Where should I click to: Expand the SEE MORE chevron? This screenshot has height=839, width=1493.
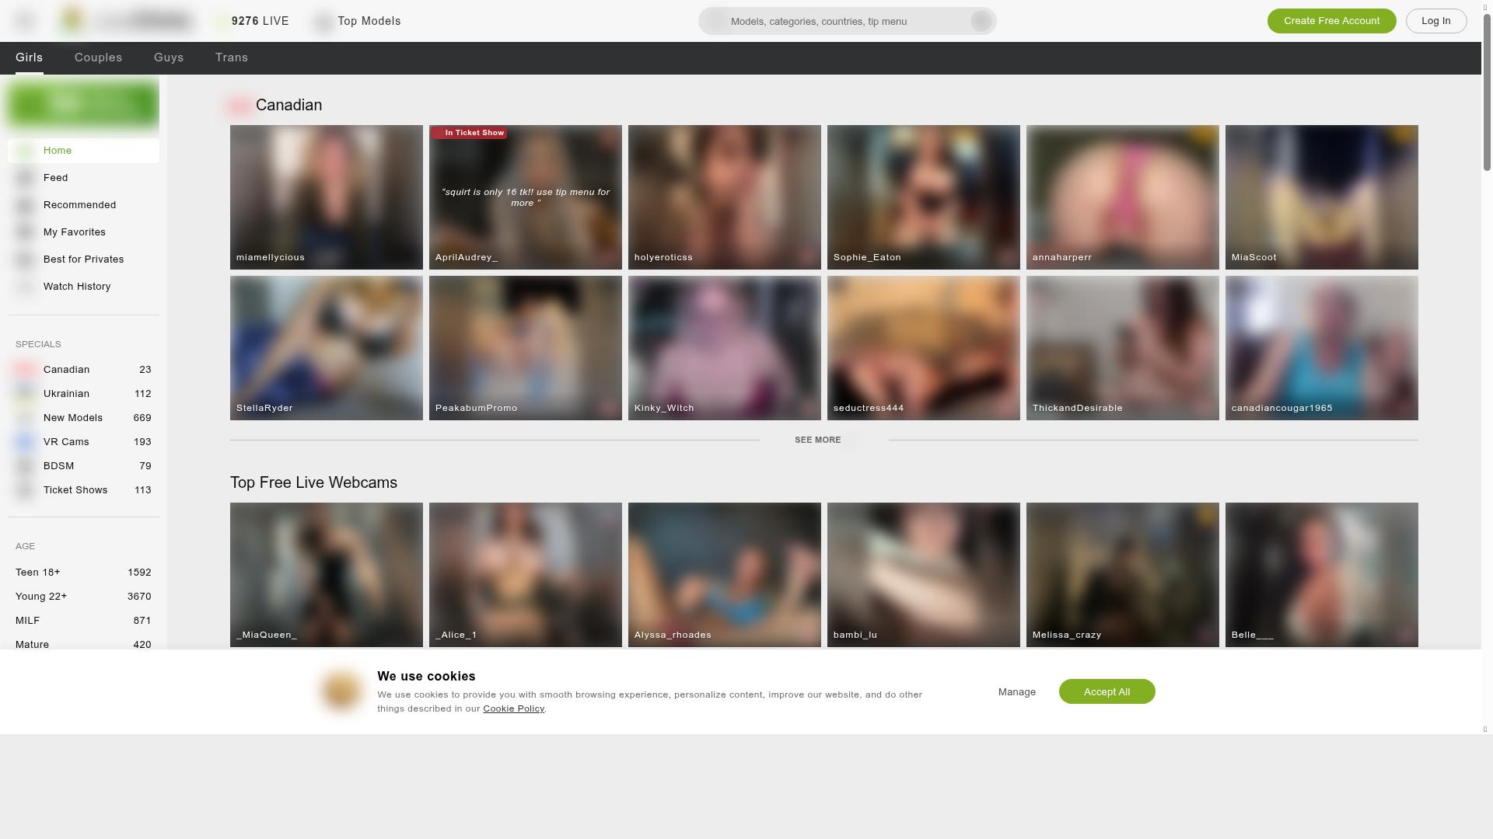point(852,440)
